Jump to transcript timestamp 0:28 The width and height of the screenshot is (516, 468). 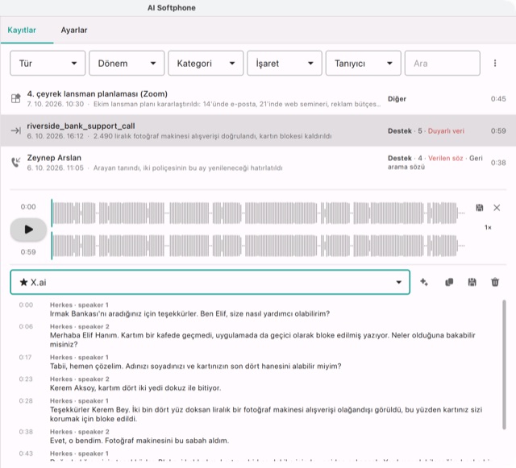click(x=26, y=400)
